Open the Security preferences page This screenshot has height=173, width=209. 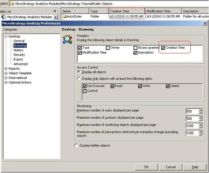point(19,55)
